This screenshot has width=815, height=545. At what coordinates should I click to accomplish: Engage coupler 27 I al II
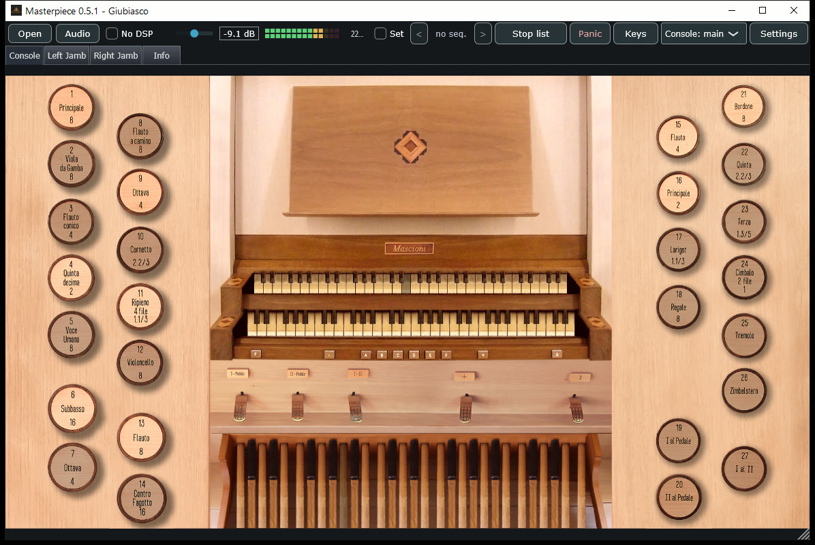click(x=744, y=469)
